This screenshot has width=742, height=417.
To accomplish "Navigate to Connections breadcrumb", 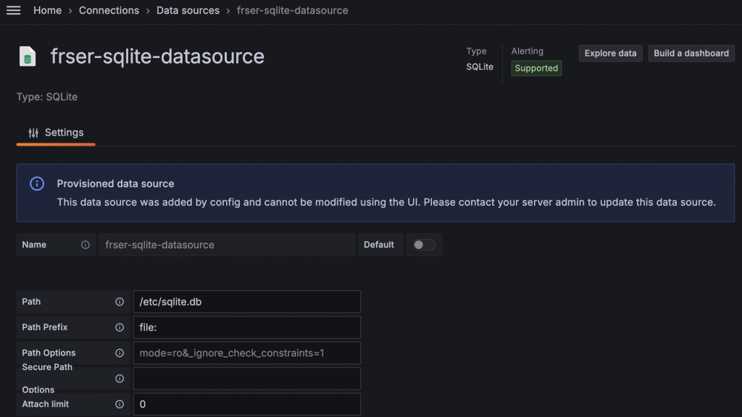I will pyautogui.click(x=109, y=10).
